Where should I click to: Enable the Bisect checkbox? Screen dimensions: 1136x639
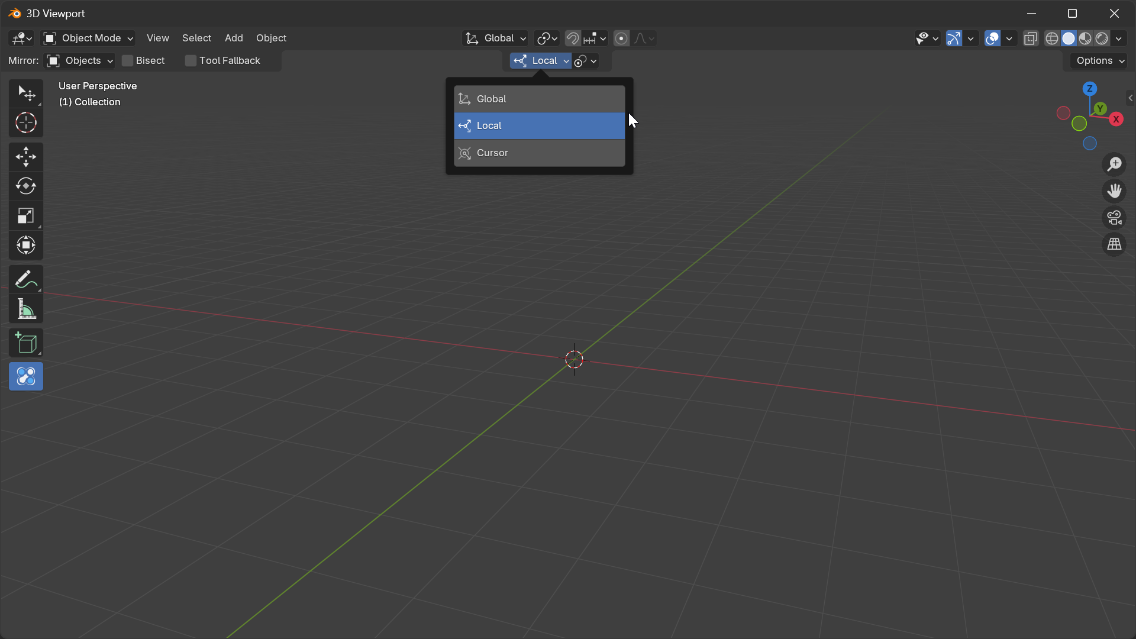coord(127,61)
